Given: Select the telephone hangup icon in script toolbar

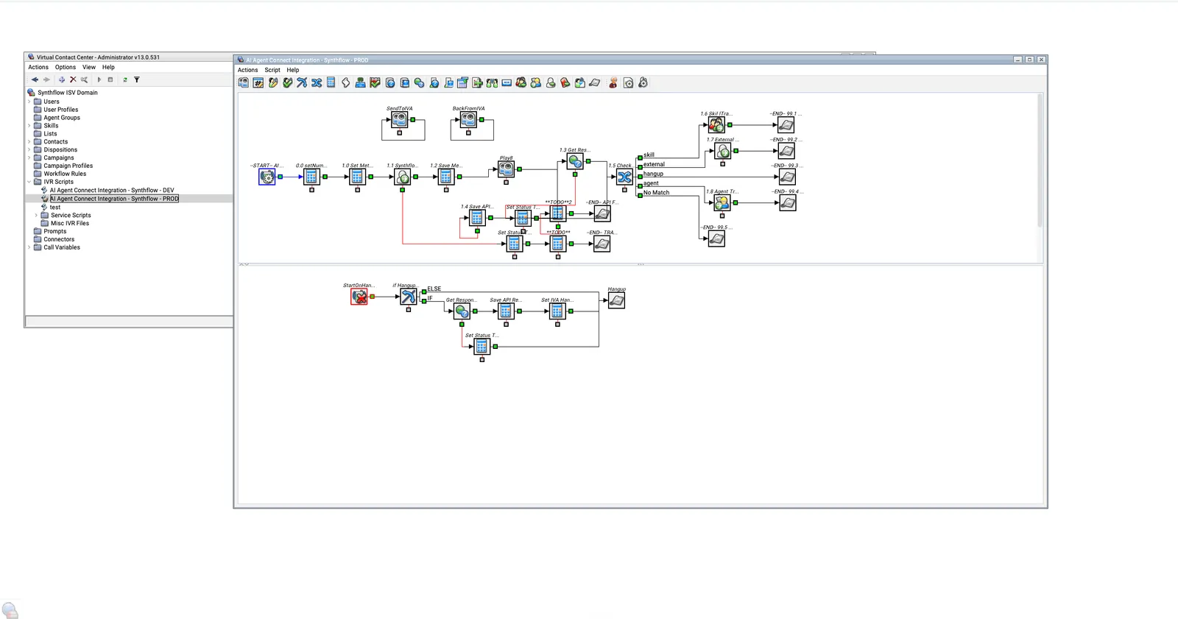Looking at the screenshot, I should coord(595,82).
